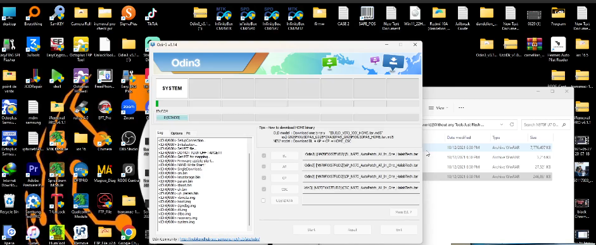
Task: Select the Octoplus FRP Tool icon
Action: (x=80, y=50)
